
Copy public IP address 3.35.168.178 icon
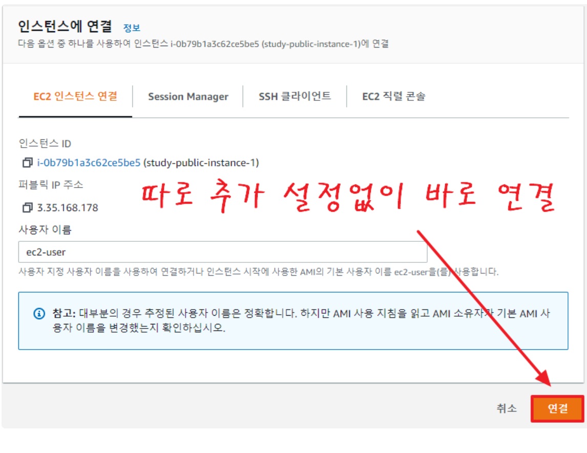point(27,208)
